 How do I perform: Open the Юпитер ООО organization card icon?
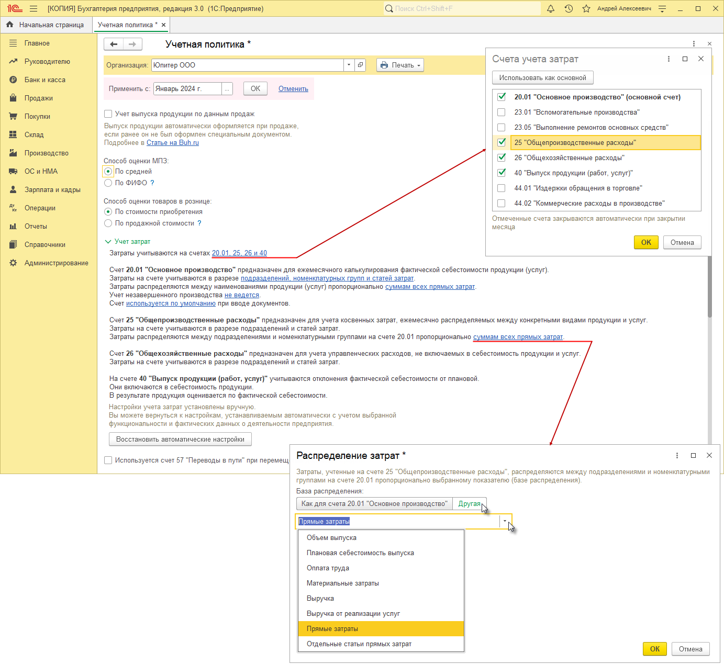[x=360, y=65]
